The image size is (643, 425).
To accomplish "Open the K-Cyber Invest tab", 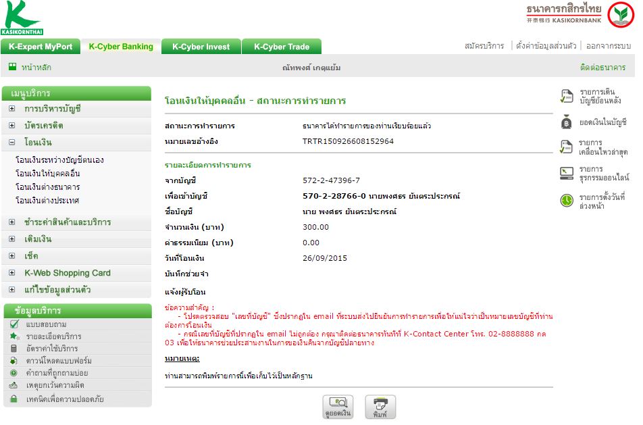I will pyautogui.click(x=201, y=47).
